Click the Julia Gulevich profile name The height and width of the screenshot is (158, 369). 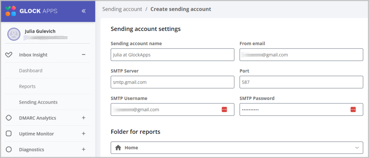[x=40, y=31]
